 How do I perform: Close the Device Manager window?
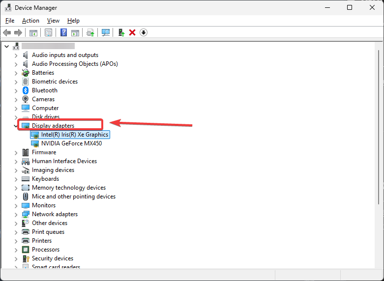point(372,7)
